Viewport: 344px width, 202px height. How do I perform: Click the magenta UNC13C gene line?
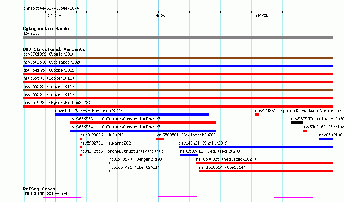tap(178, 197)
